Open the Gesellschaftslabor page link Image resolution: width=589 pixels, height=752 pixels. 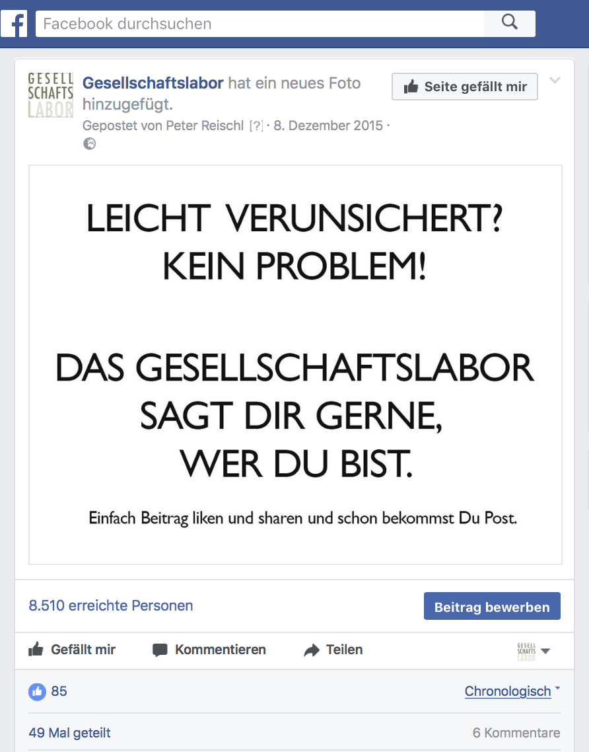pyautogui.click(x=153, y=83)
